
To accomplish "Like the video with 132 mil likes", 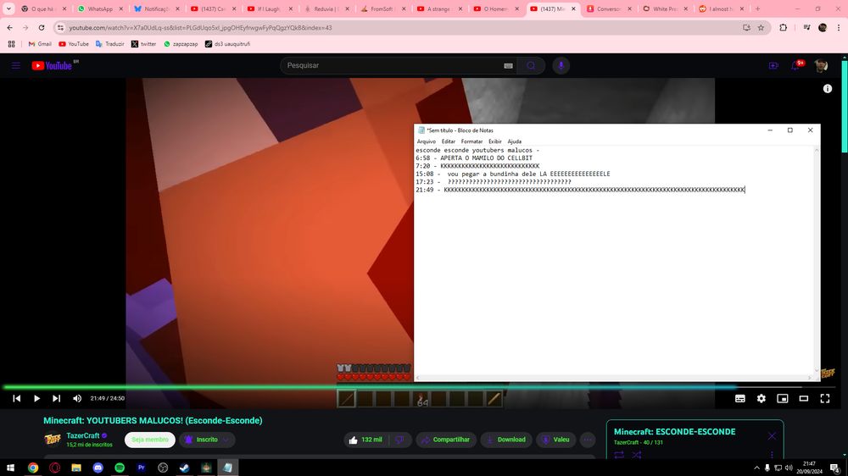I will [x=366, y=440].
